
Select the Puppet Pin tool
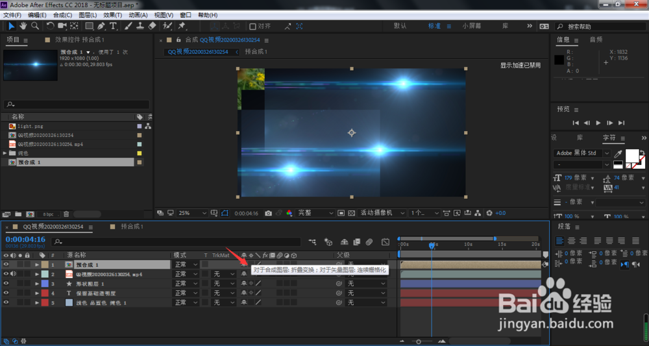pos(182,26)
